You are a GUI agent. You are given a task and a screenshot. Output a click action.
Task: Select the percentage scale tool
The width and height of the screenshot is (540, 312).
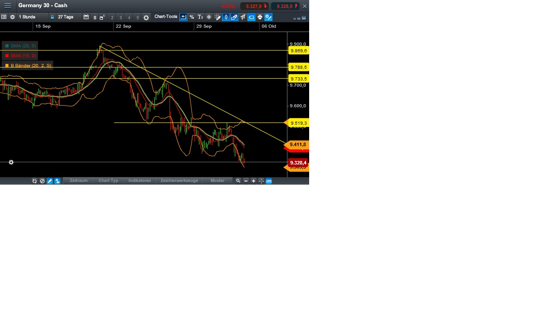(x=191, y=17)
